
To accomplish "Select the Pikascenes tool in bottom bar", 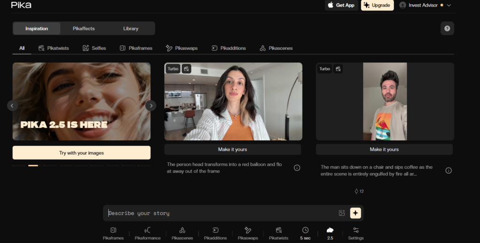I will (x=182, y=234).
